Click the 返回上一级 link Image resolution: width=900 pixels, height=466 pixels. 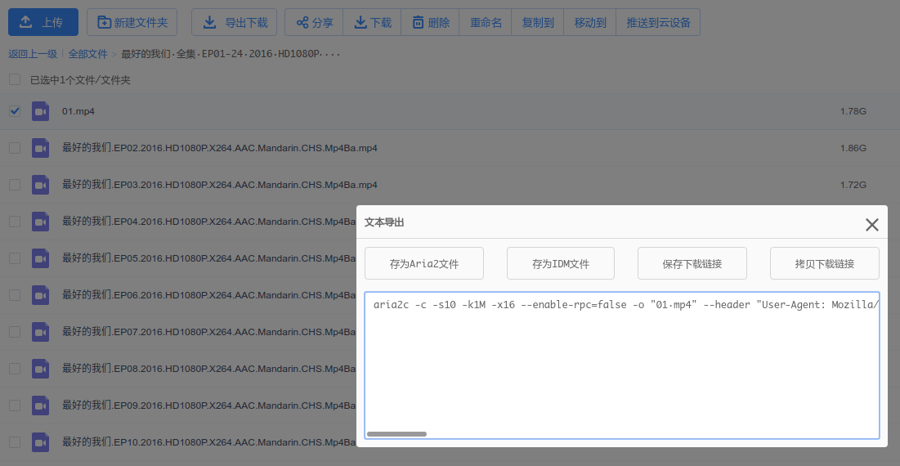click(x=33, y=54)
